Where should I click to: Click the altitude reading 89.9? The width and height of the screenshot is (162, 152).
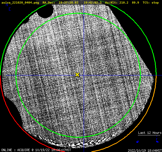pyautogui.click(x=135, y=3)
